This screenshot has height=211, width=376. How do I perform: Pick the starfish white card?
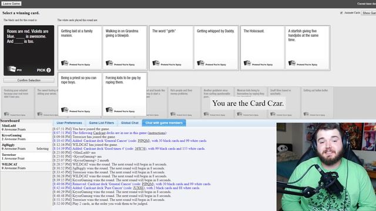tap(307, 48)
